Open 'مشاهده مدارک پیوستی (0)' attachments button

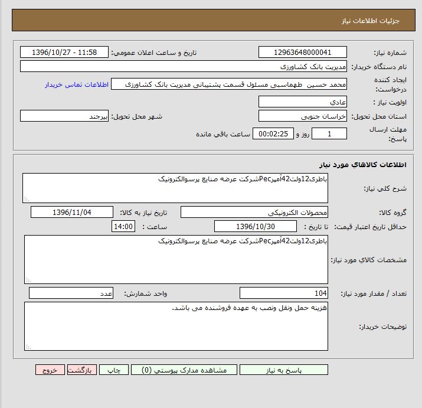pyautogui.click(x=184, y=370)
